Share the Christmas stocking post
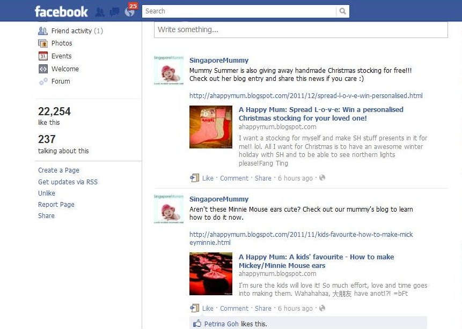 tap(263, 178)
